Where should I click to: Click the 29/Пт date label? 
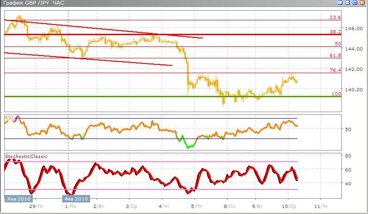(x=37, y=207)
